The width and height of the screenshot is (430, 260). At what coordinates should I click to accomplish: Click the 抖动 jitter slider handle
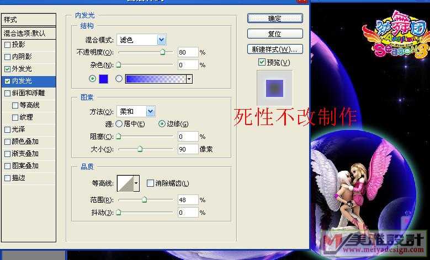tap(118, 212)
